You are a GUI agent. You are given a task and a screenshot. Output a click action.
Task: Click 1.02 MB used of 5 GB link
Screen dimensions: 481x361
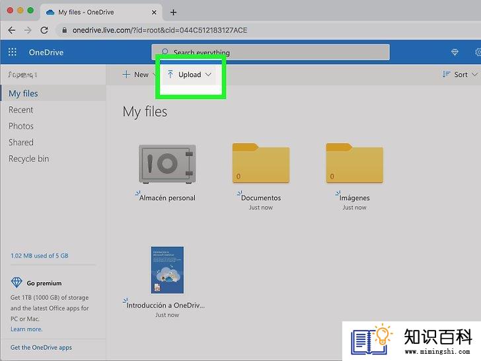pyautogui.click(x=39, y=256)
